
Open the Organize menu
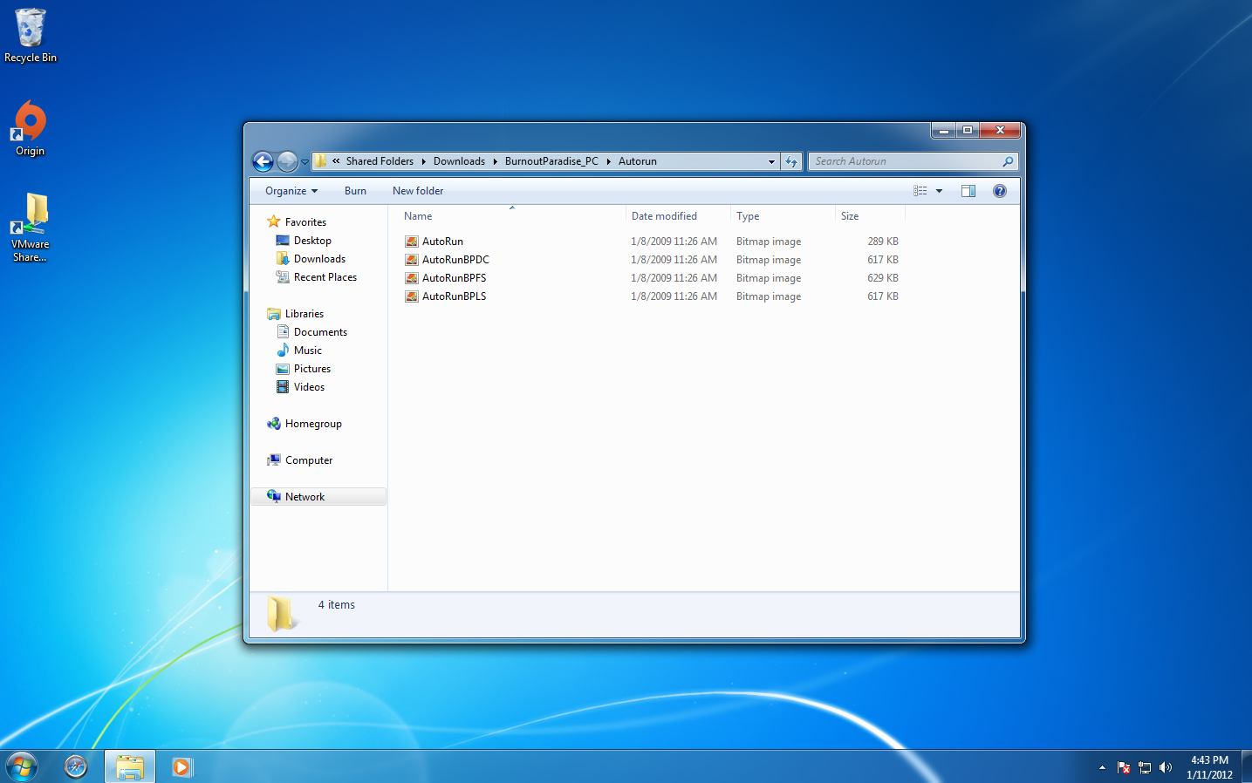291,191
